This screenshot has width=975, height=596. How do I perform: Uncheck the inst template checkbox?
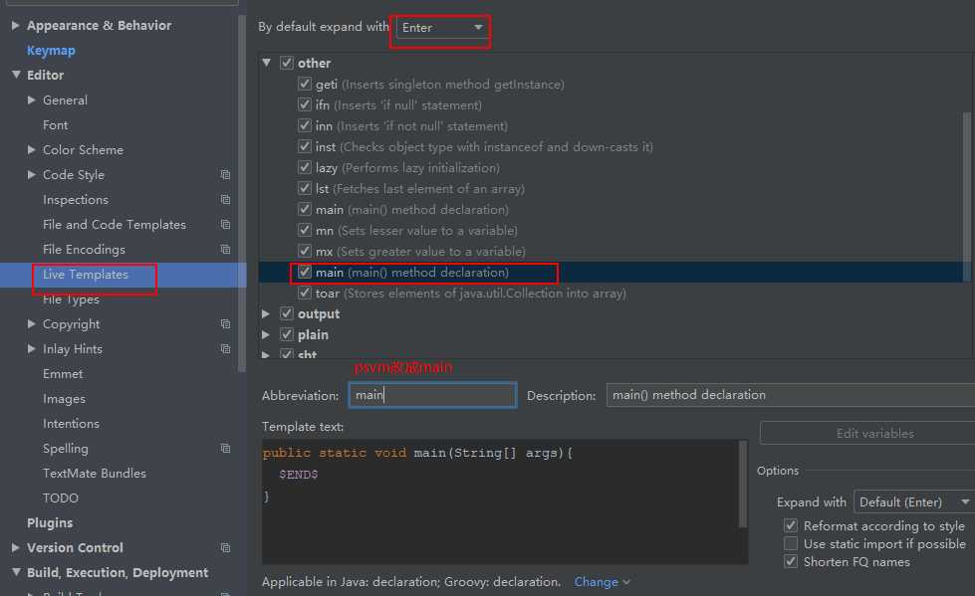(305, 146)
